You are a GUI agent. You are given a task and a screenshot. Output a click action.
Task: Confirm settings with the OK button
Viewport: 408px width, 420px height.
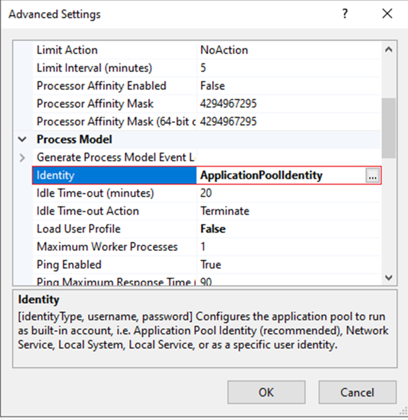pyautogui.click(x=266, y=392)
